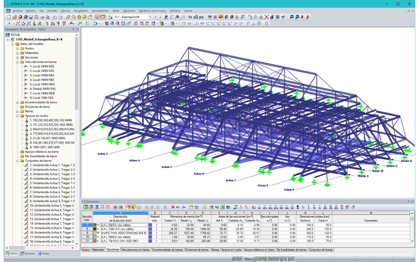Image resolution: width=419 pixels, height=262 pixels.
Task: Click the dark green swatch of section row 8
Action: click(95, 229)
